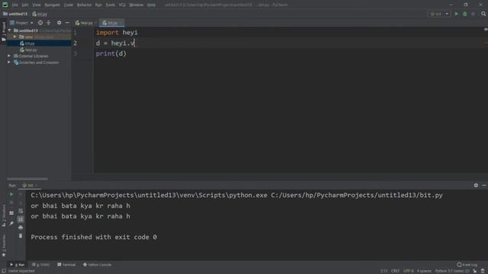Open the File menu
Image resolution: width=488 pixels, height=274 pixels.
(14, 5)
